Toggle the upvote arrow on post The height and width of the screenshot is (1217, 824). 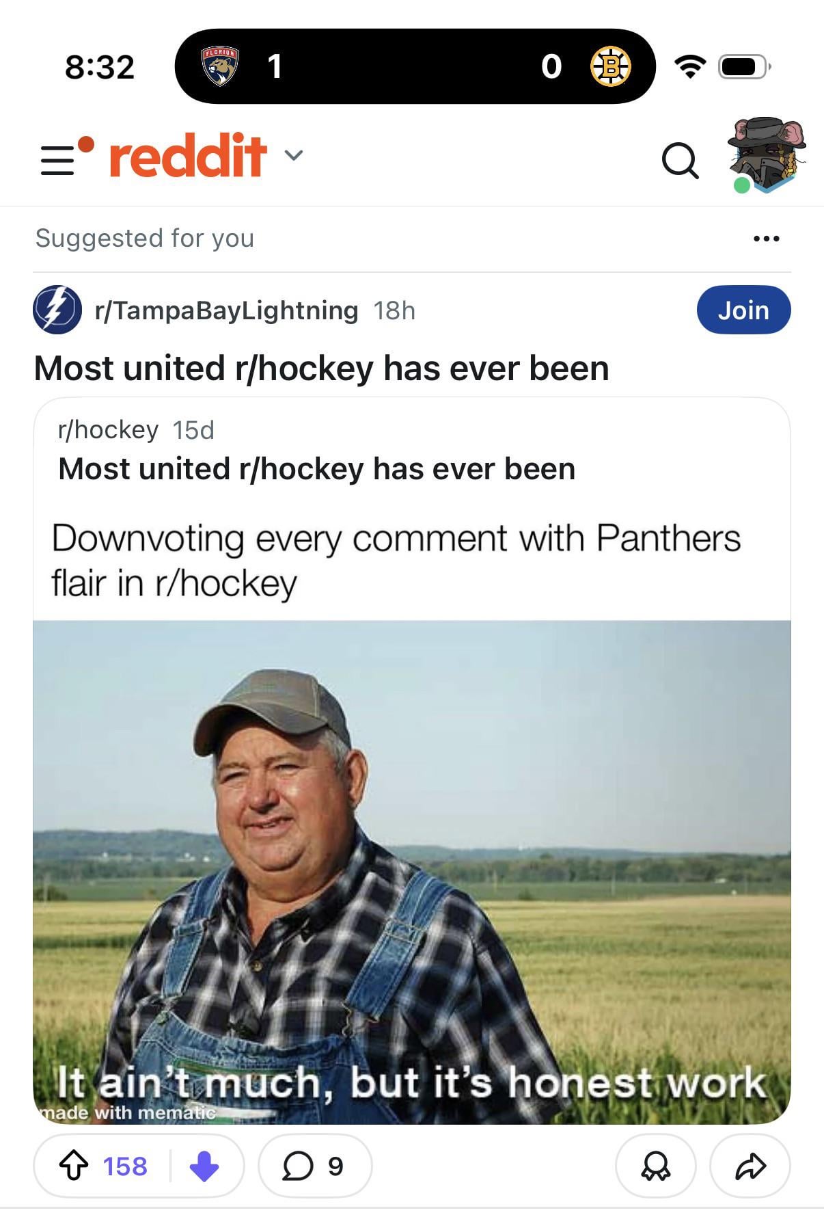(74, 1166)
